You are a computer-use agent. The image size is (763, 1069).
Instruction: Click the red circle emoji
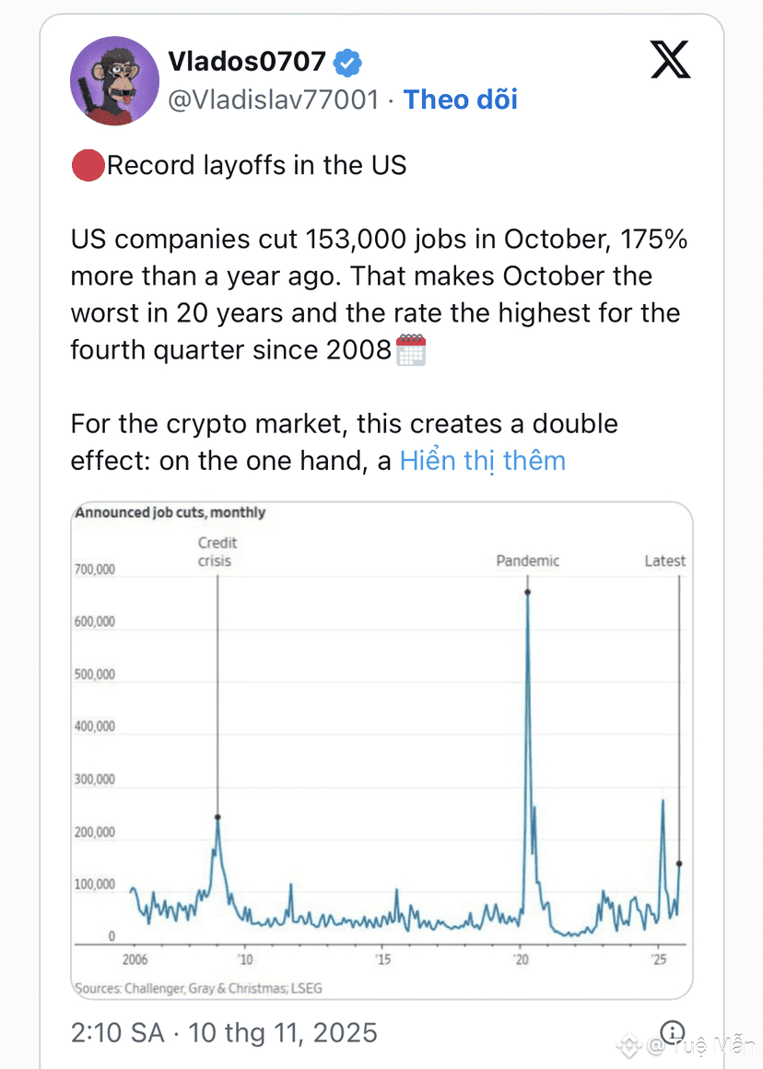click(x=88, y=166)
